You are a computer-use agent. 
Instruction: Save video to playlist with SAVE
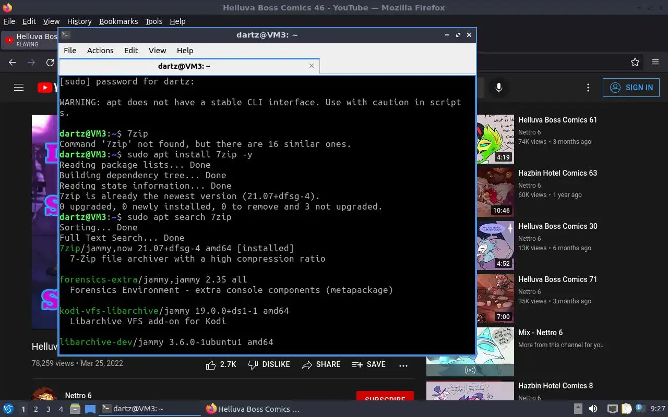point(369,365)
